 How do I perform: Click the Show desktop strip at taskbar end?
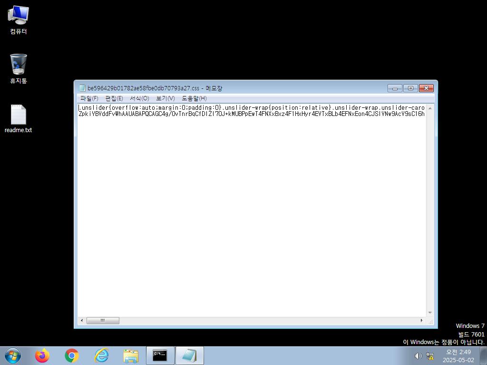tap(484, 355)
